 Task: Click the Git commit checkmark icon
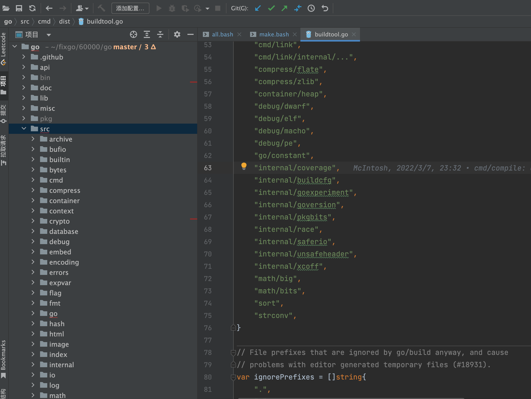click(x=271, y=8)
